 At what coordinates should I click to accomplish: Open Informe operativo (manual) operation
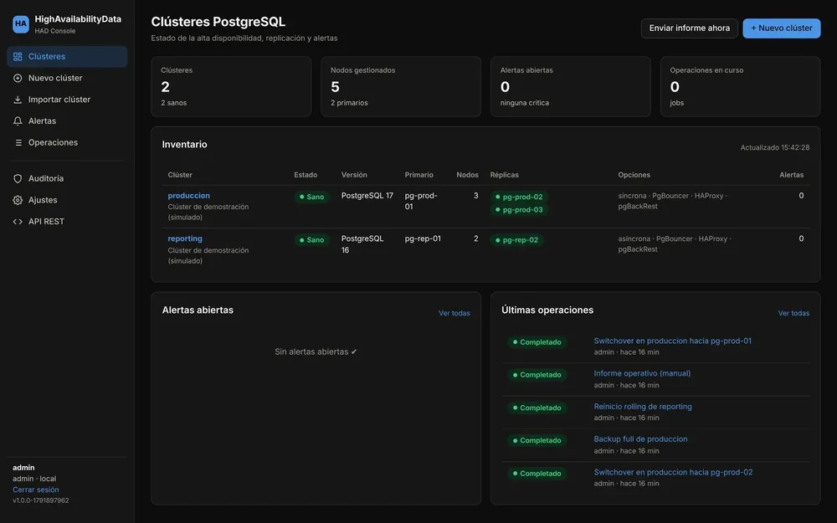point(642,373)
